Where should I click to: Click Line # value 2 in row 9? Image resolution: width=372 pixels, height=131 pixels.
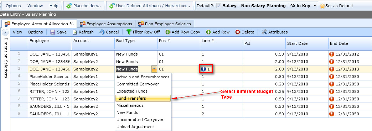coord(222,114)
